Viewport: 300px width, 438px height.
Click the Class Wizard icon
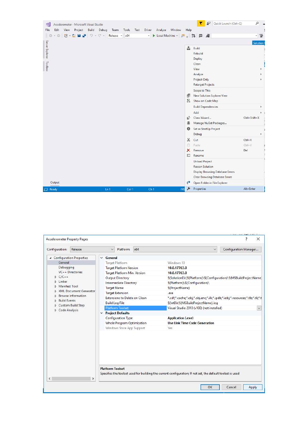[x=189, y=118]
